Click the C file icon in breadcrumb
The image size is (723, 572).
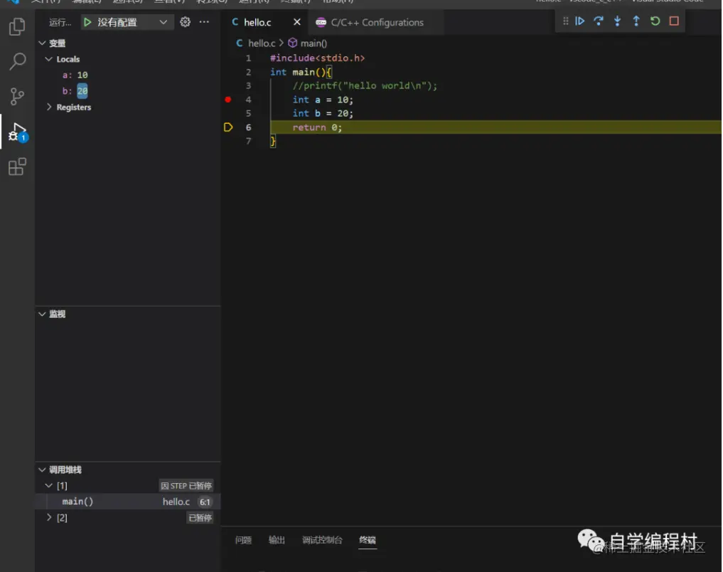[x=240, y=43]
